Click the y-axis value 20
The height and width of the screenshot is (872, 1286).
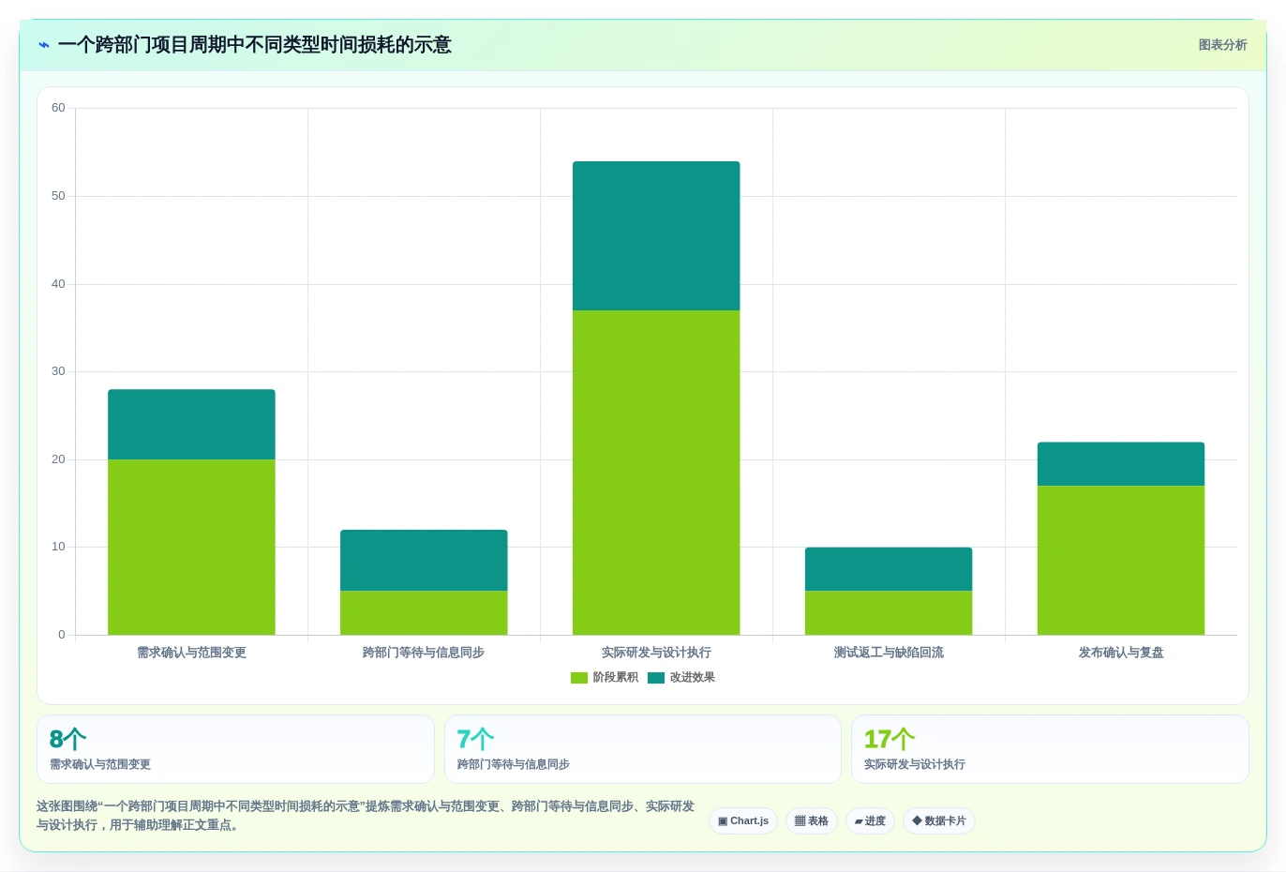tap(58, 459)
